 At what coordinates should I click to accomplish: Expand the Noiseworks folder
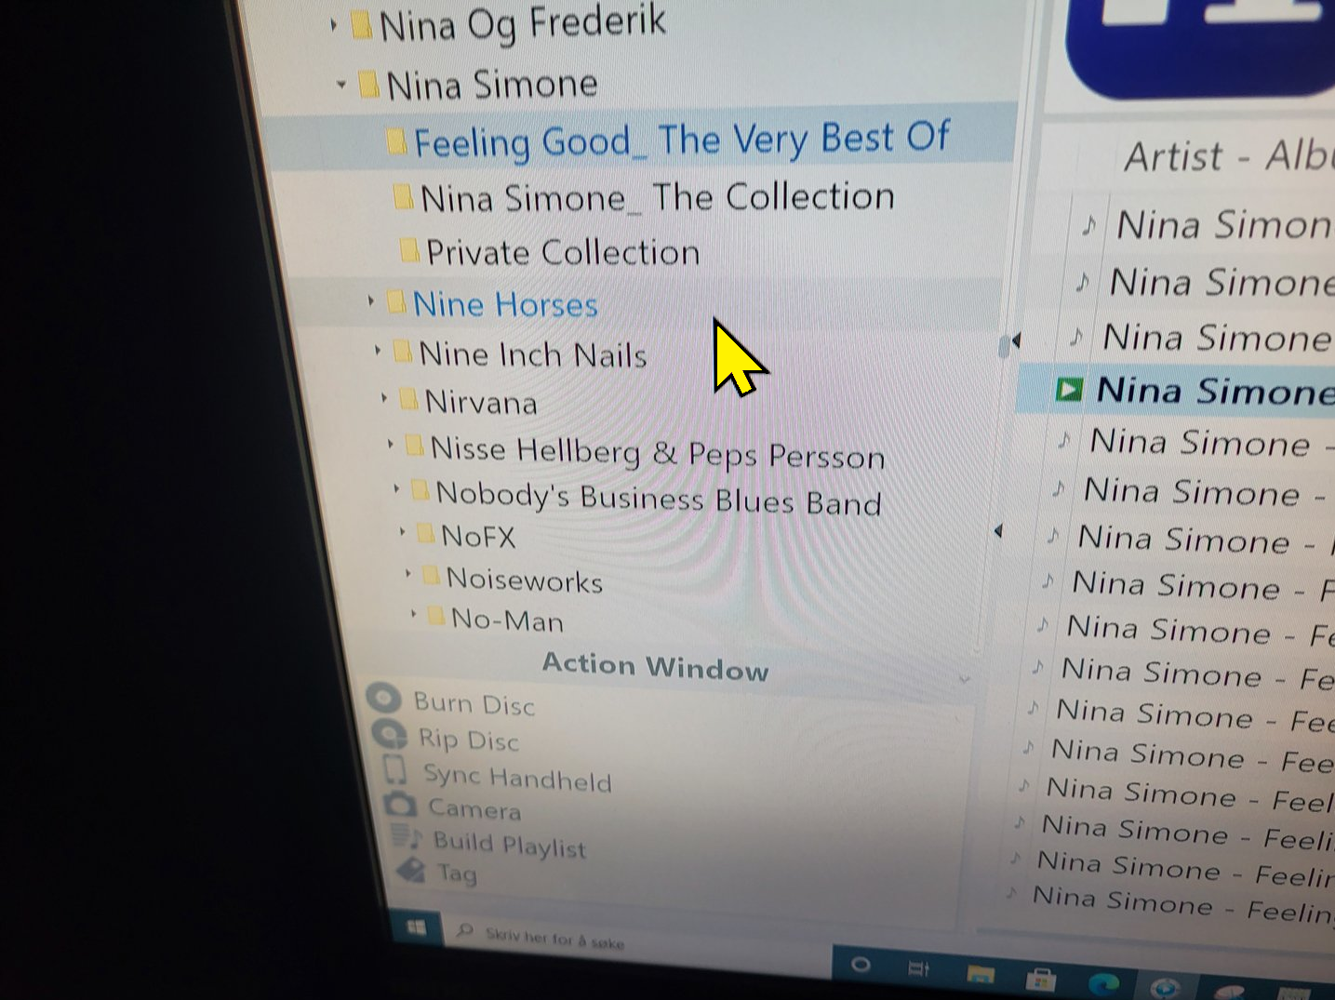pyautogui.click(x=407, y=573)
